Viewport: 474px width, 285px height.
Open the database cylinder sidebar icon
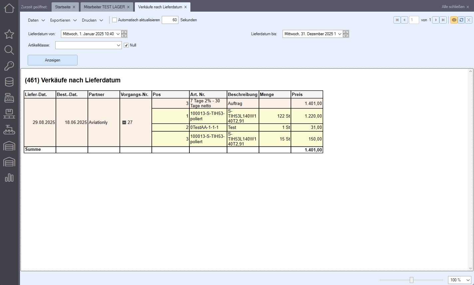(x=9, y=82)
